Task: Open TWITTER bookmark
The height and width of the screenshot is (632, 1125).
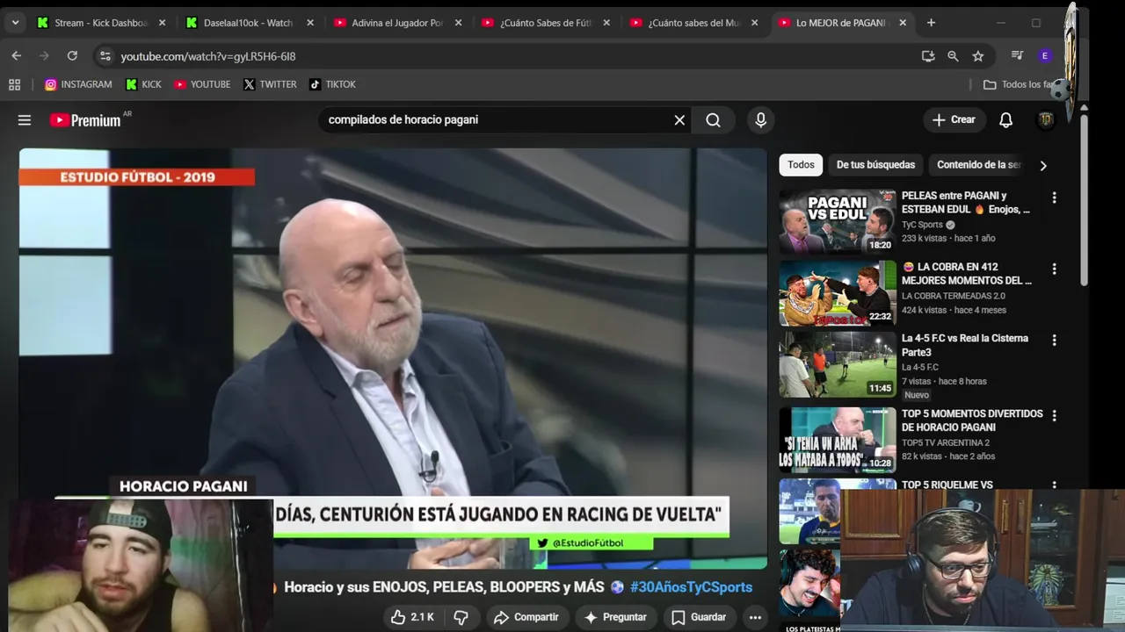Action: click(270, 84)
